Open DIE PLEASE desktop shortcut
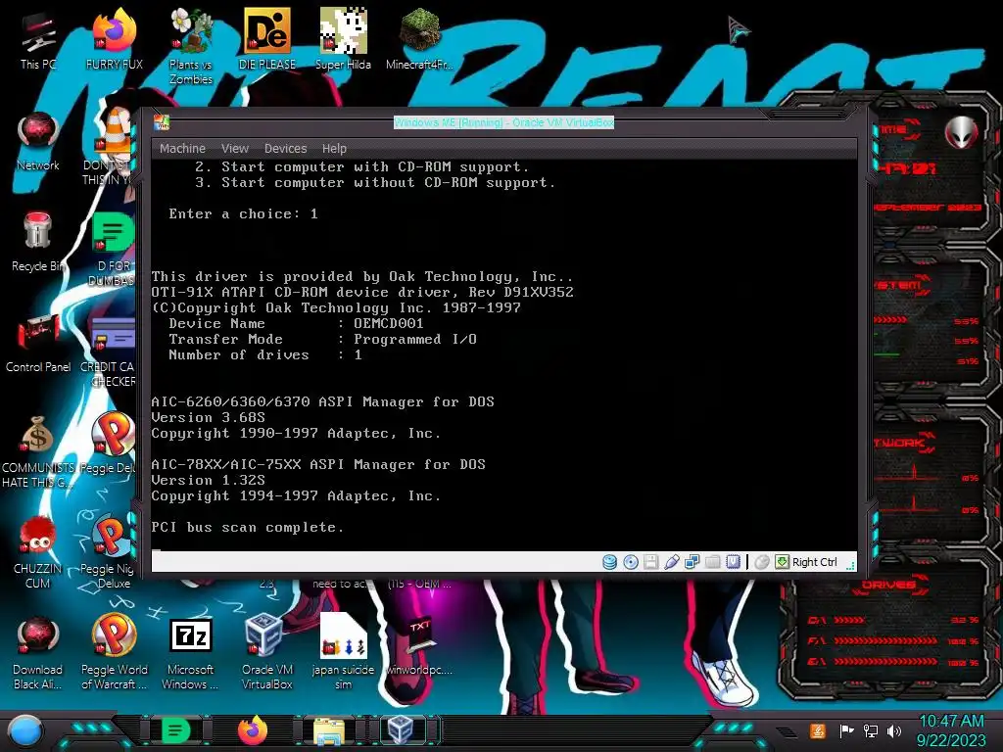 pyautogui.click(x=267, y=39)
